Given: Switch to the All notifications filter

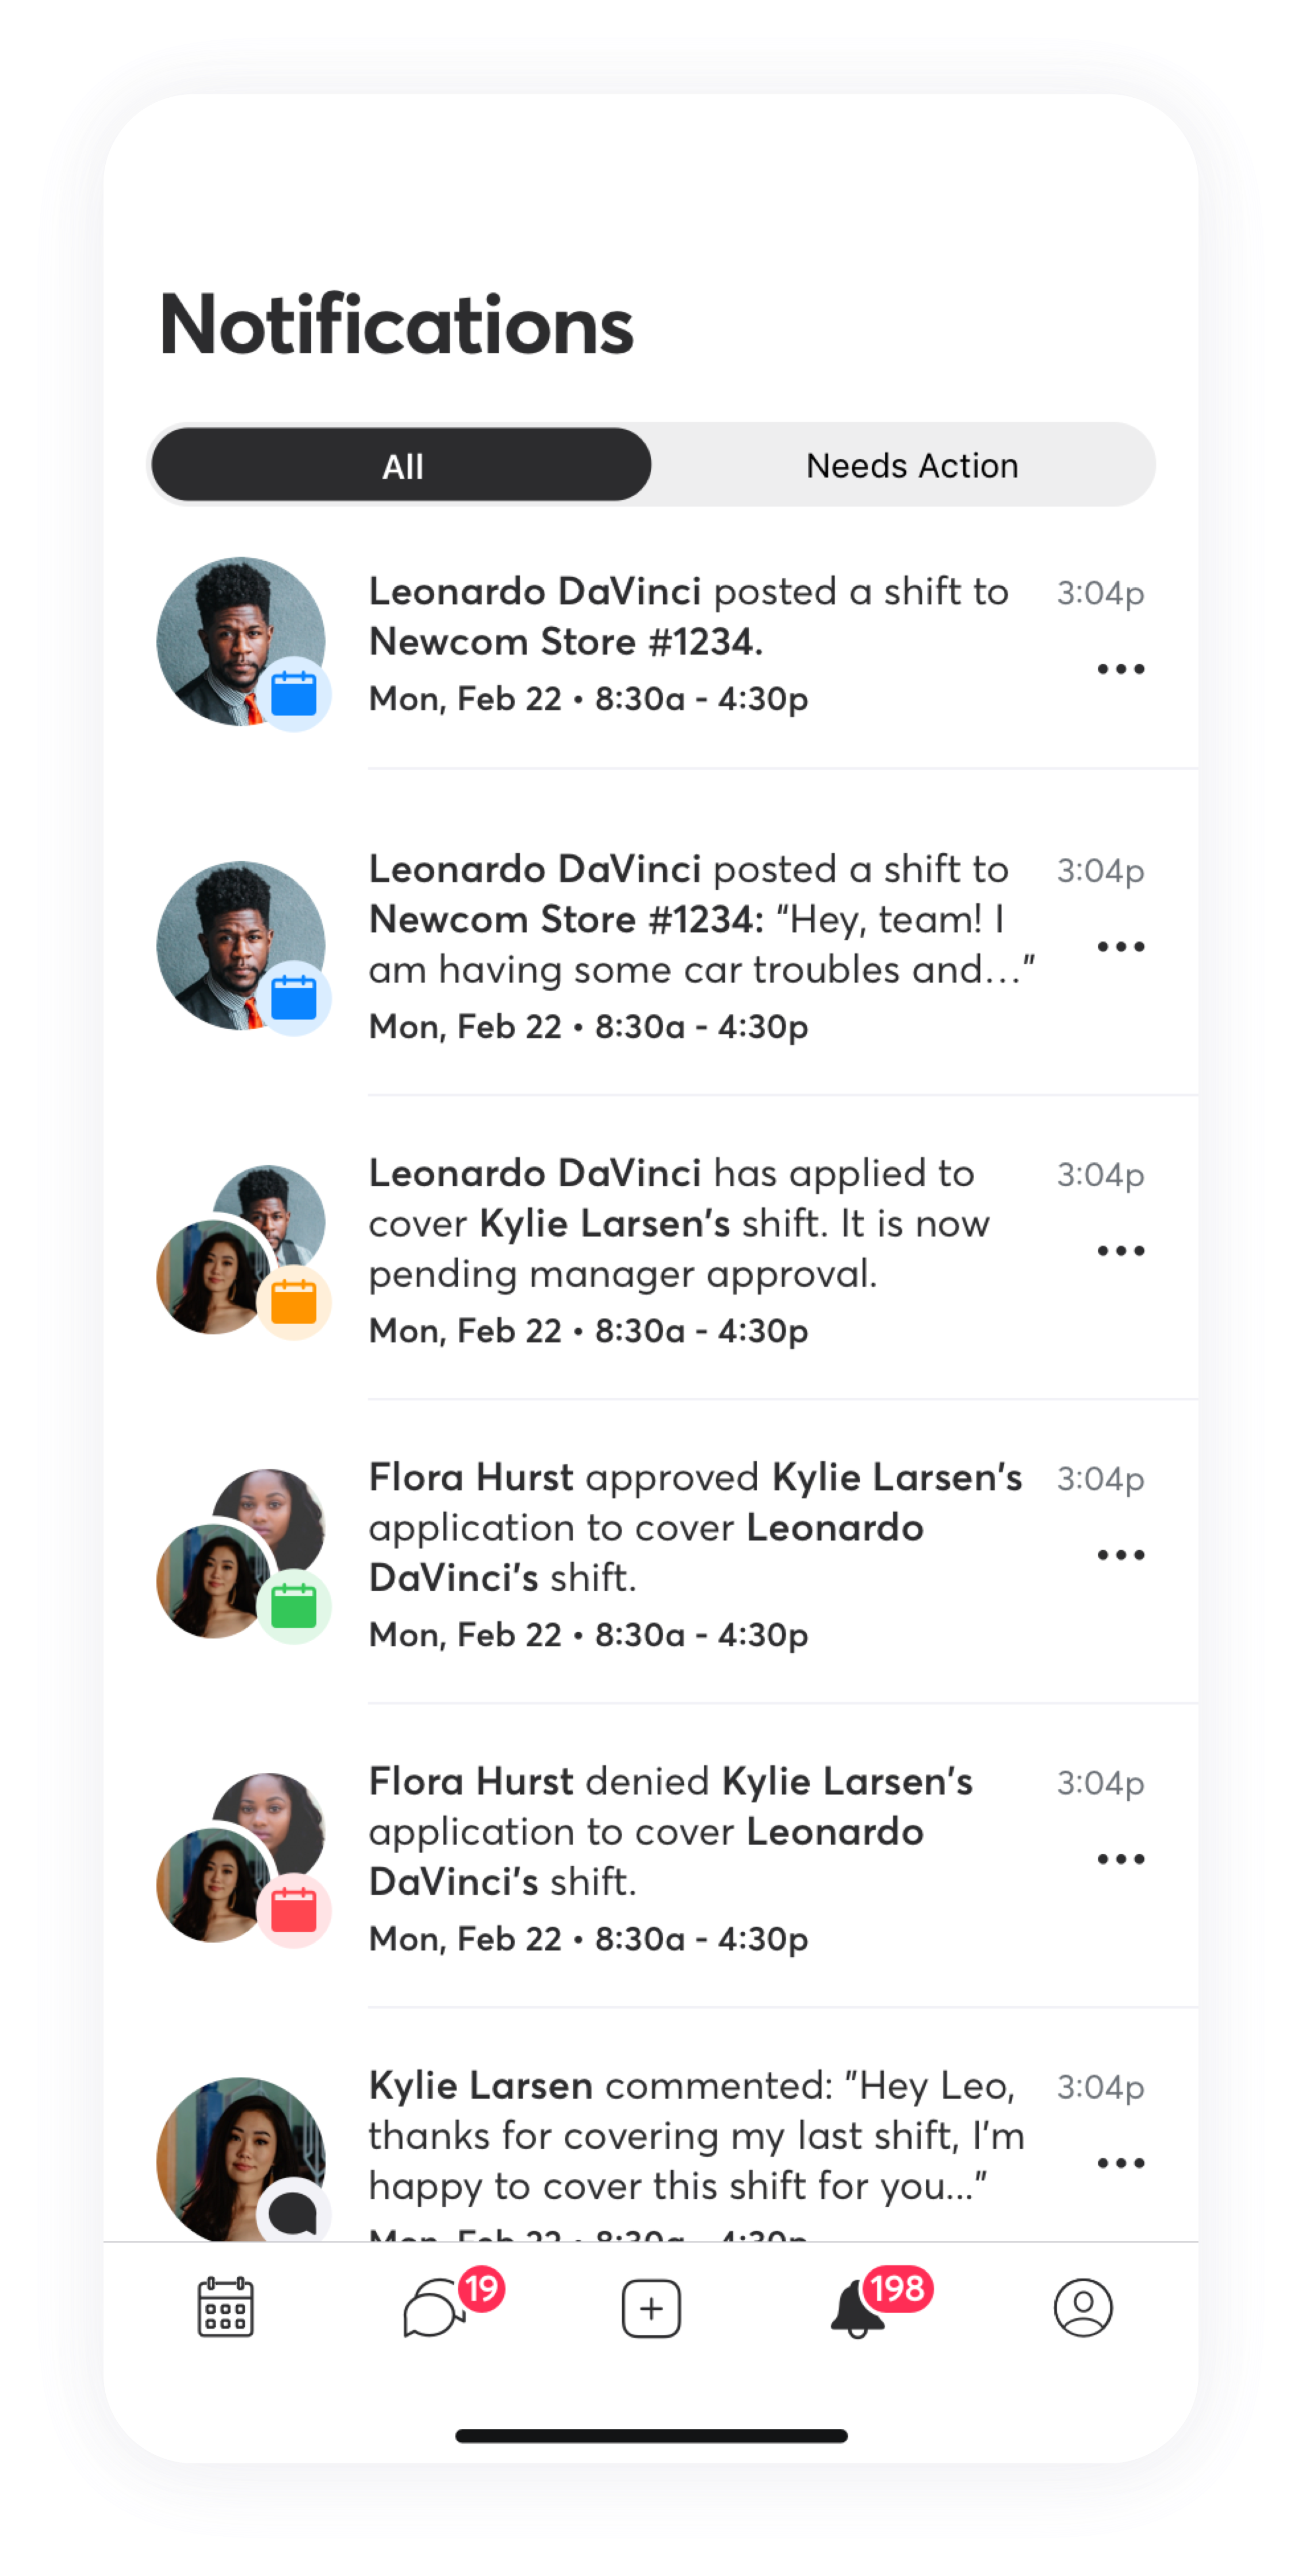Looking at the screenshot, I should tap(401, 465).
